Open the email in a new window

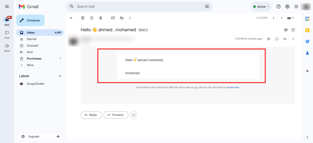(293, 30)
